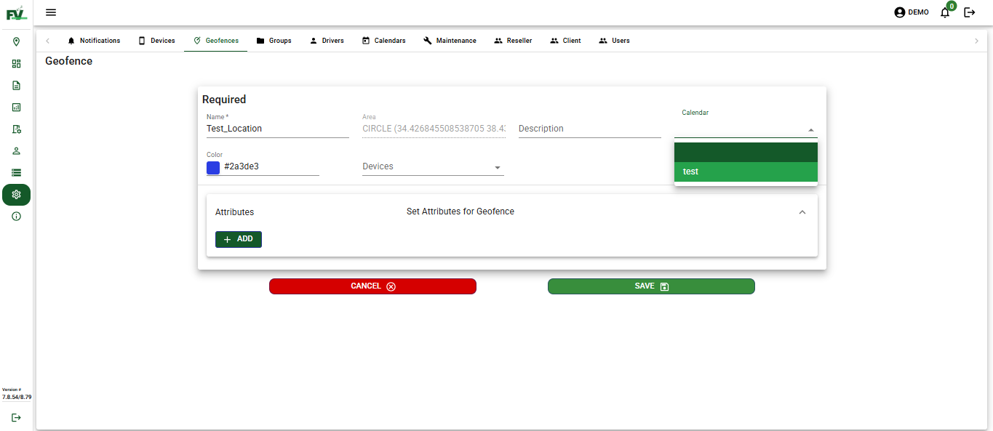Open the reports document icon in sidebar
This screenshot has height=431, width=993.
(x=16, y=85)
